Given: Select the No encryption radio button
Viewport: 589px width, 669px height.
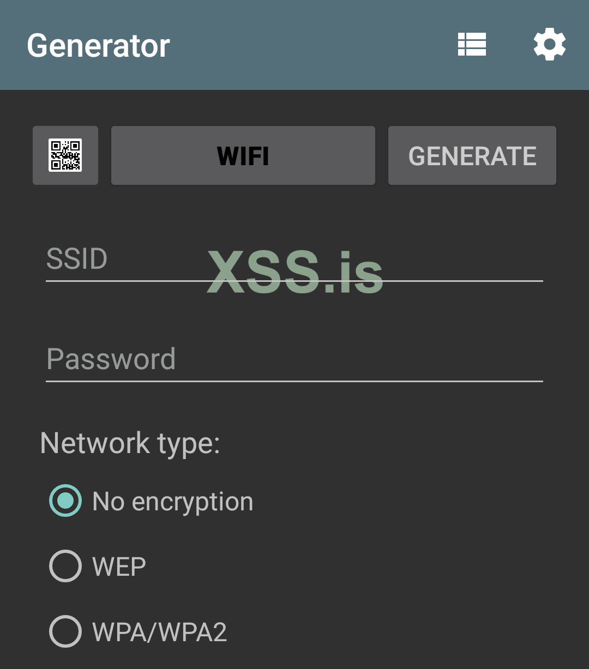Looking at the screenshot, I should tap(64, 501).
